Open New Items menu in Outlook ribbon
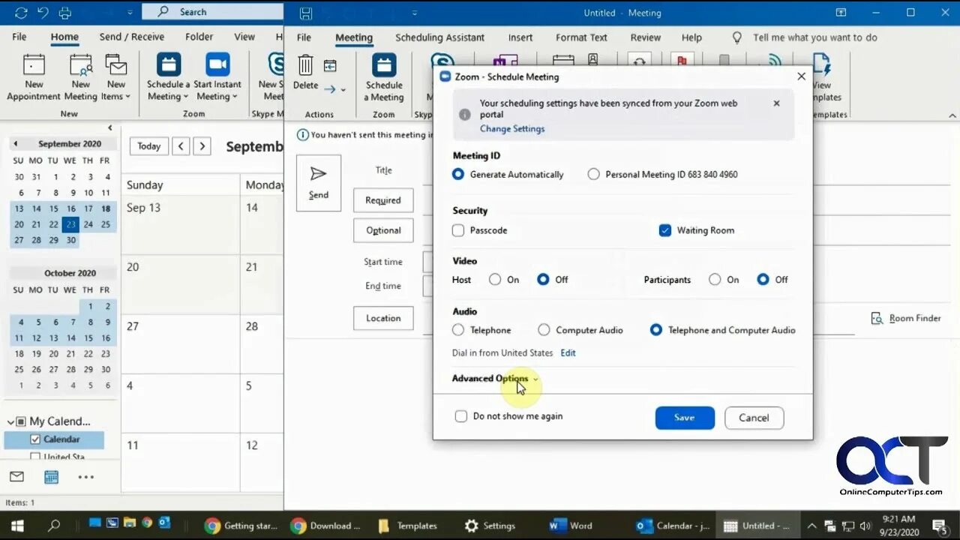 coord(115,77)
